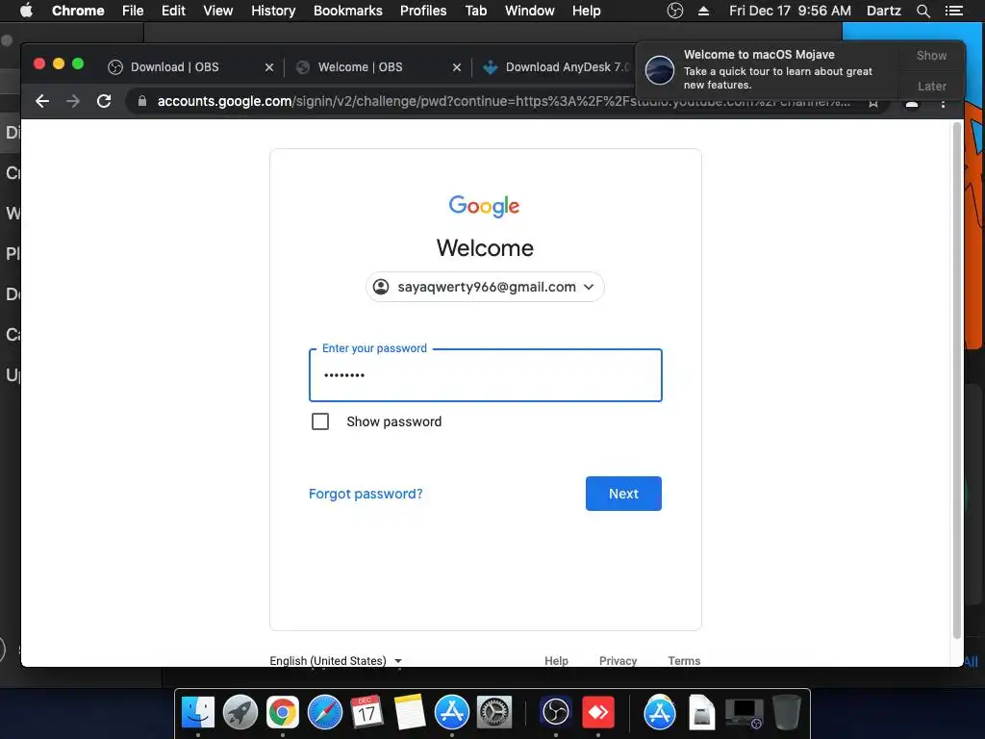Reload the Google sign-in page

(x=104, y=101)
